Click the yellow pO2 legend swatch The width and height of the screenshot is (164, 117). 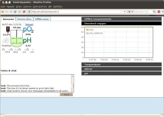pyautogui.click(x=87, y=30)
